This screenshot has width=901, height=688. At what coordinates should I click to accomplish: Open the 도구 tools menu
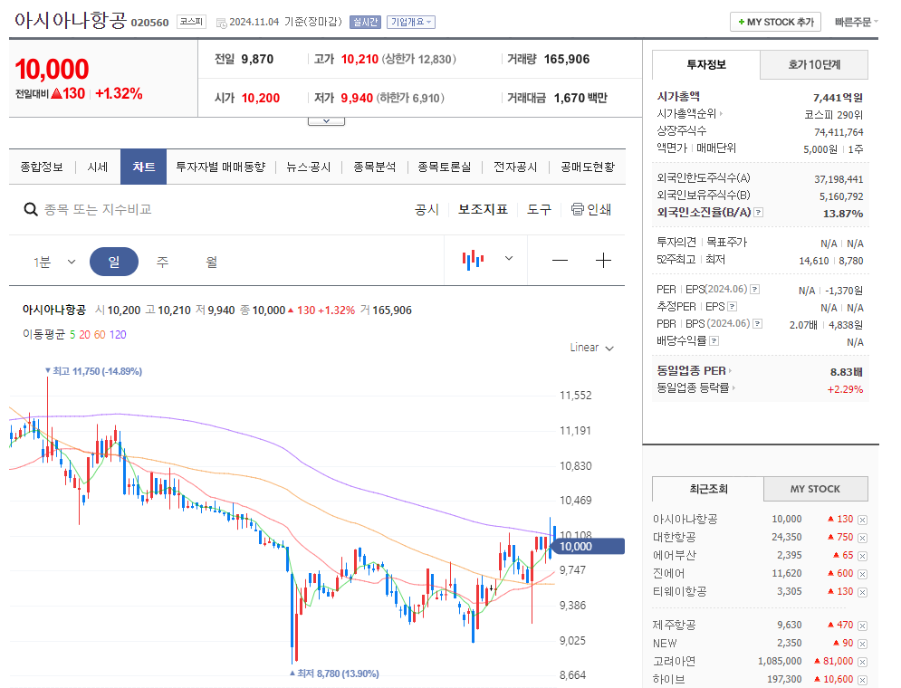[x=539, y=210]
